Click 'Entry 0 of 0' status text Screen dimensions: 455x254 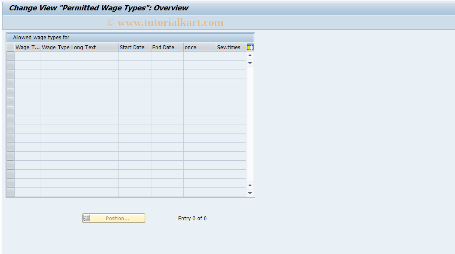(x=192, y=218)
